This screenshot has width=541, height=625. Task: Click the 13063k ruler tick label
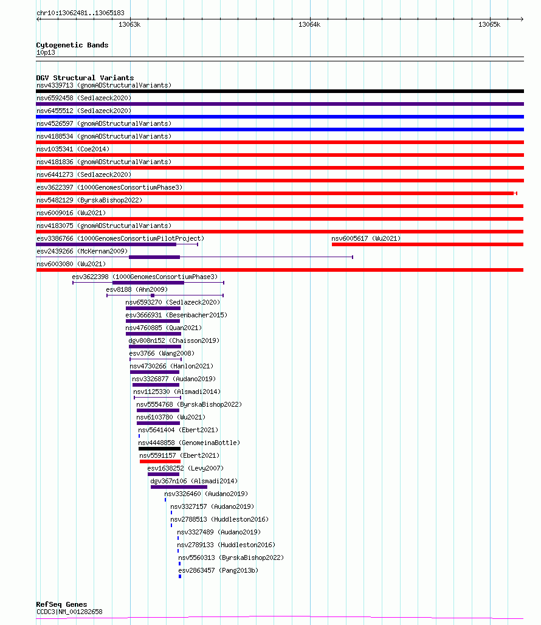point(129,24)
